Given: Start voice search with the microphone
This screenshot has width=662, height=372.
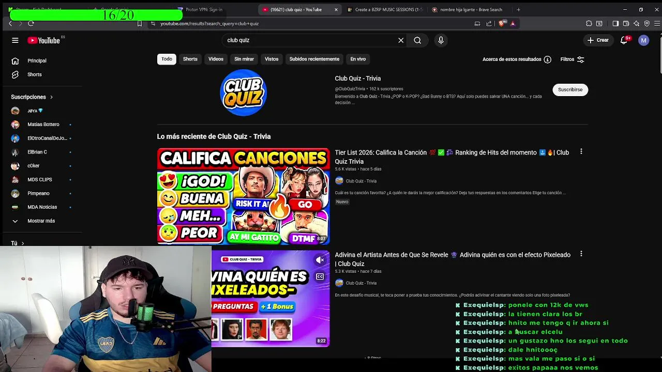Looking at the screenshot, I should tap(441, 40).
